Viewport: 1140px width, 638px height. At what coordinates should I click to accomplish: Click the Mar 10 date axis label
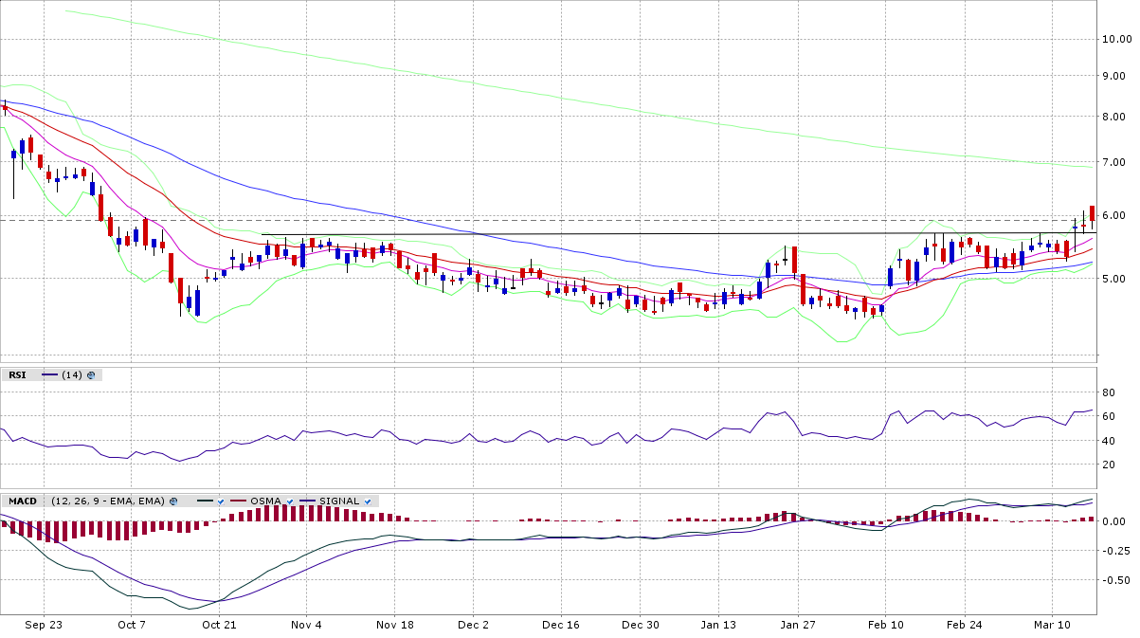pos(1051,626)
